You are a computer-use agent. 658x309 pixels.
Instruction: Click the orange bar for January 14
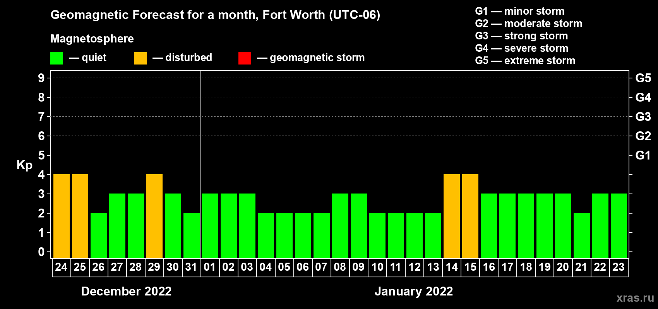point(452,216)
